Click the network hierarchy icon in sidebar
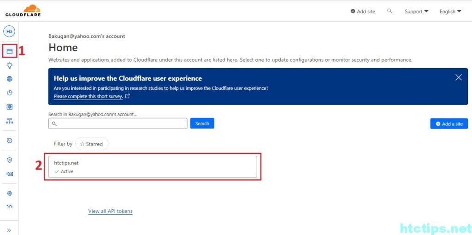This screenshot has height=235, width=472. point(10,121)
